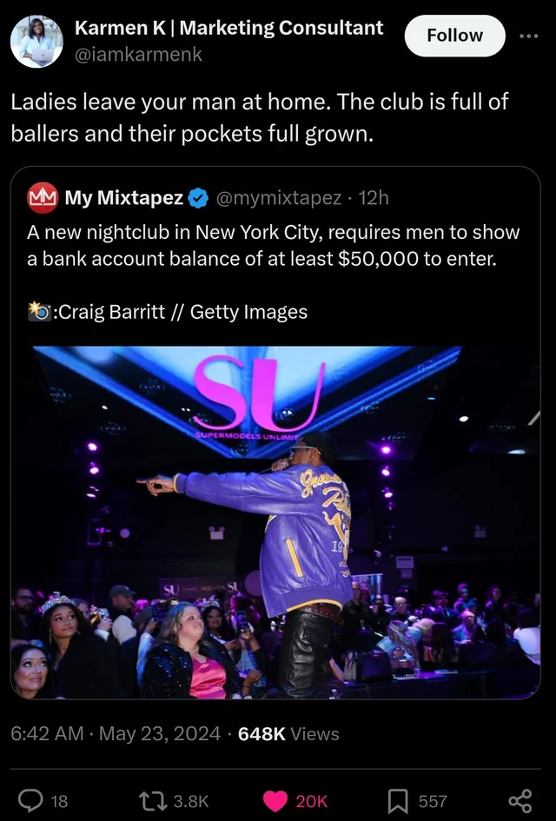The height and width of the screenshot is (821, 556).
Task: Open the three-dot more options menu
Action: (x=528, y=36)
